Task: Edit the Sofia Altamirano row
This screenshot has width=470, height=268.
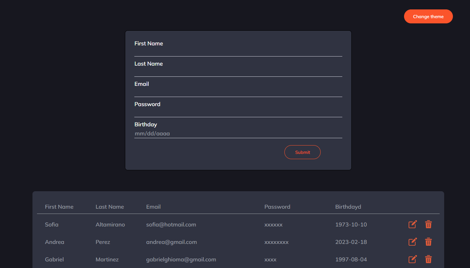Action: pyautogui.click(x=412, y=224)
